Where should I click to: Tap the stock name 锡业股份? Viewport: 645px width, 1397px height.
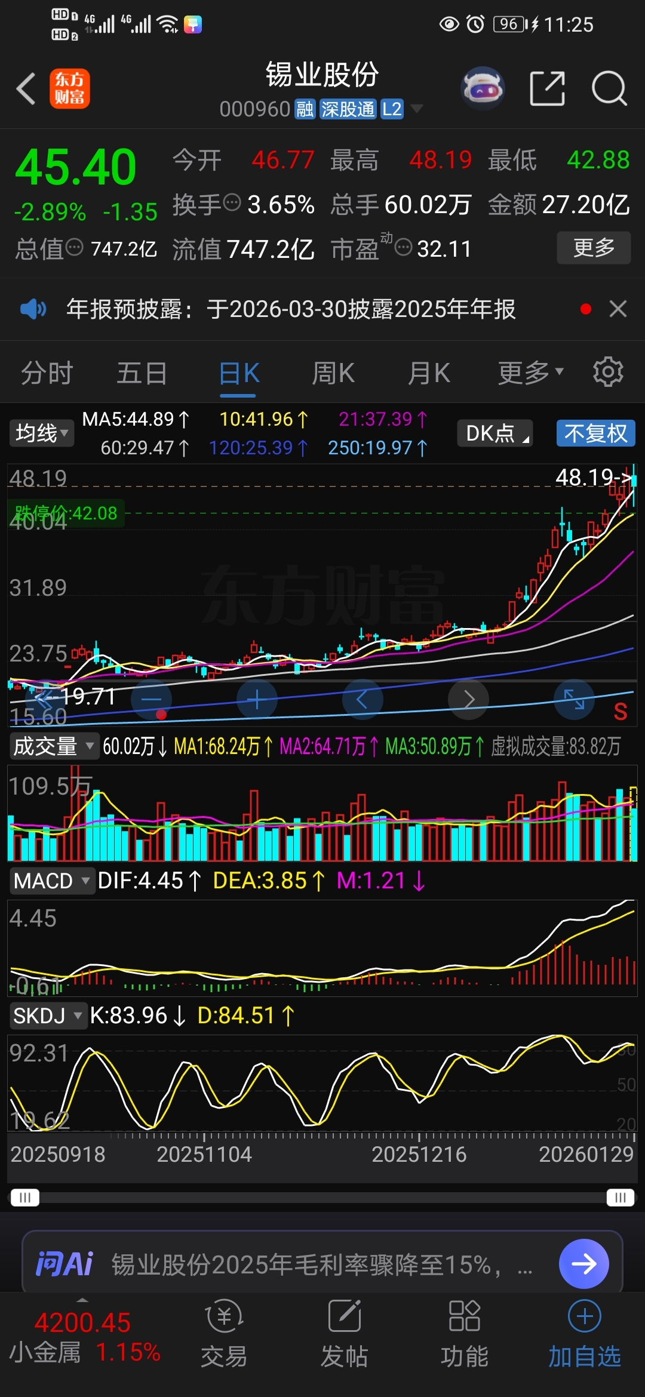322,75
